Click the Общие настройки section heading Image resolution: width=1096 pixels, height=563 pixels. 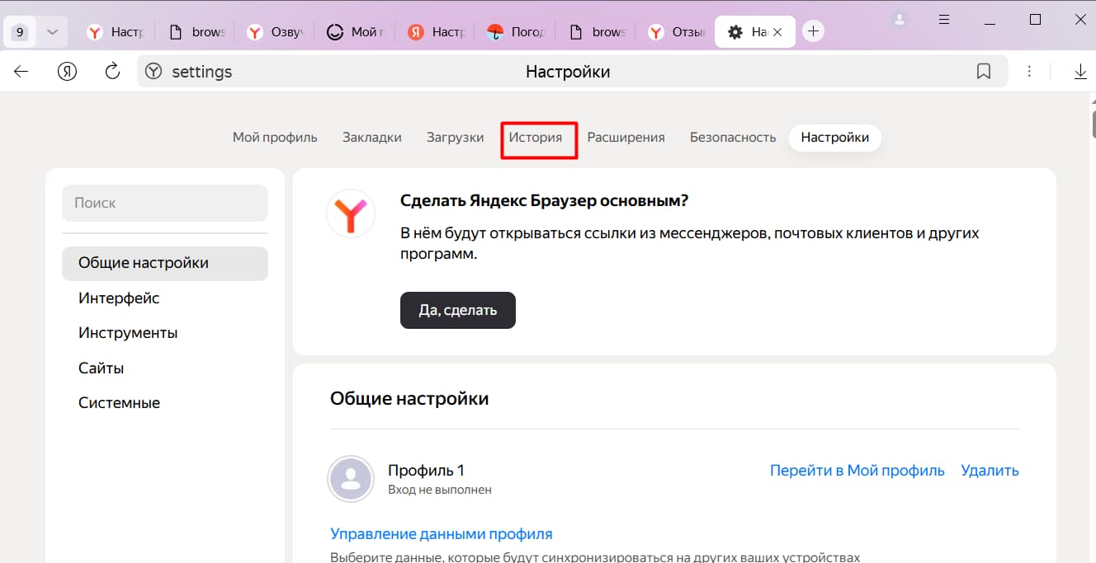click(x=409, y=399)
